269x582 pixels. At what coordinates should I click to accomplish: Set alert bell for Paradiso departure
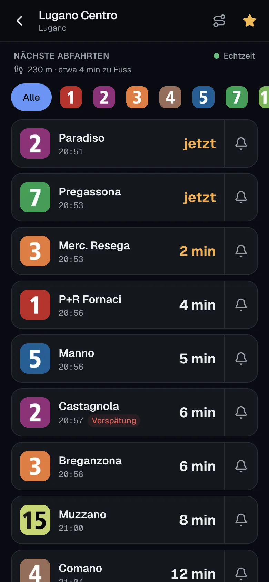tap(241, 143)
